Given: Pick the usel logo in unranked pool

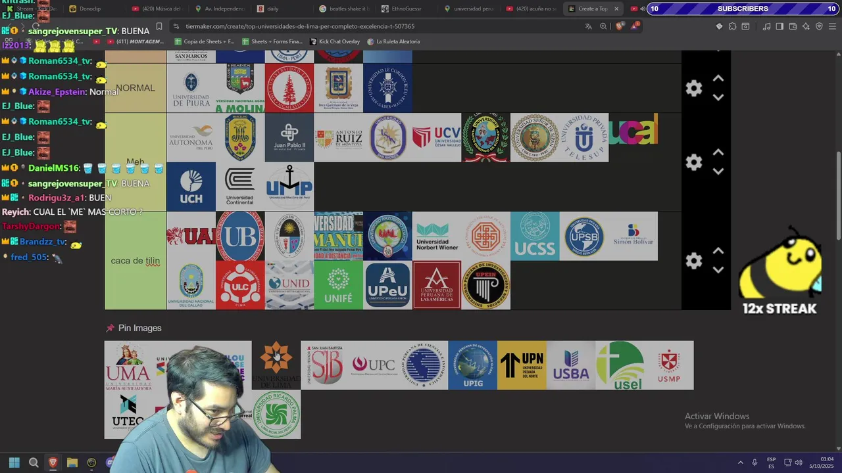Looking at the screenshot, I should [x=620, y=365].
